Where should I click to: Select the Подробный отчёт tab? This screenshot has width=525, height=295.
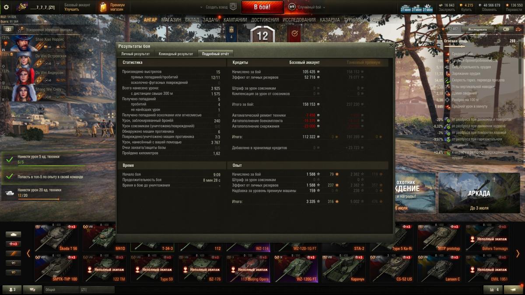[215, 54]
